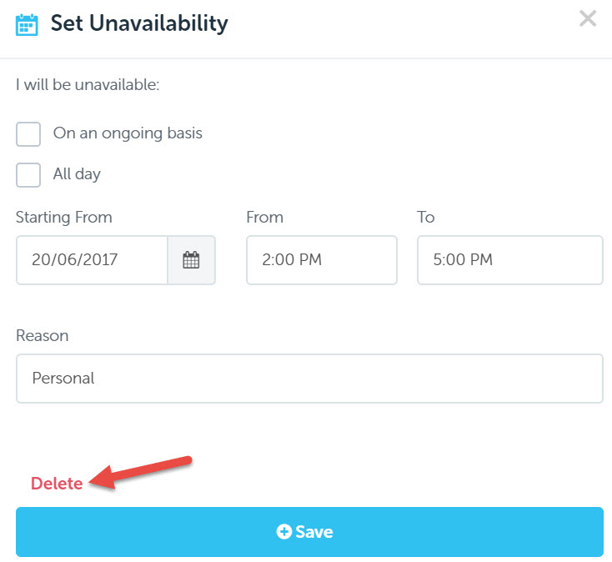The height and width of the screenshot is (562, 612).
Task: Click into the Reason field containing Personal
Action: point(309,379)
